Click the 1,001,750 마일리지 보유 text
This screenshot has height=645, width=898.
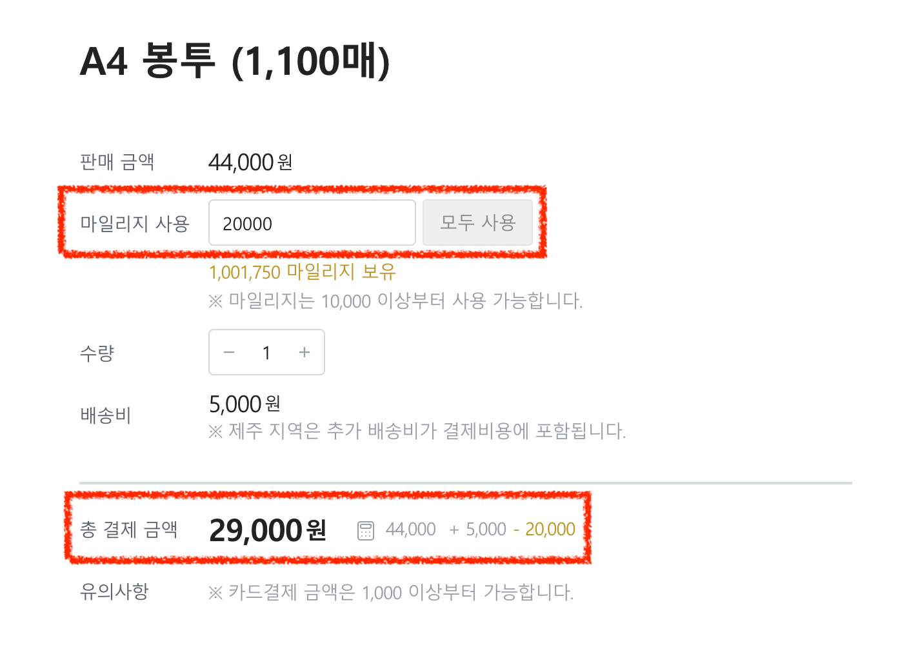302,272
